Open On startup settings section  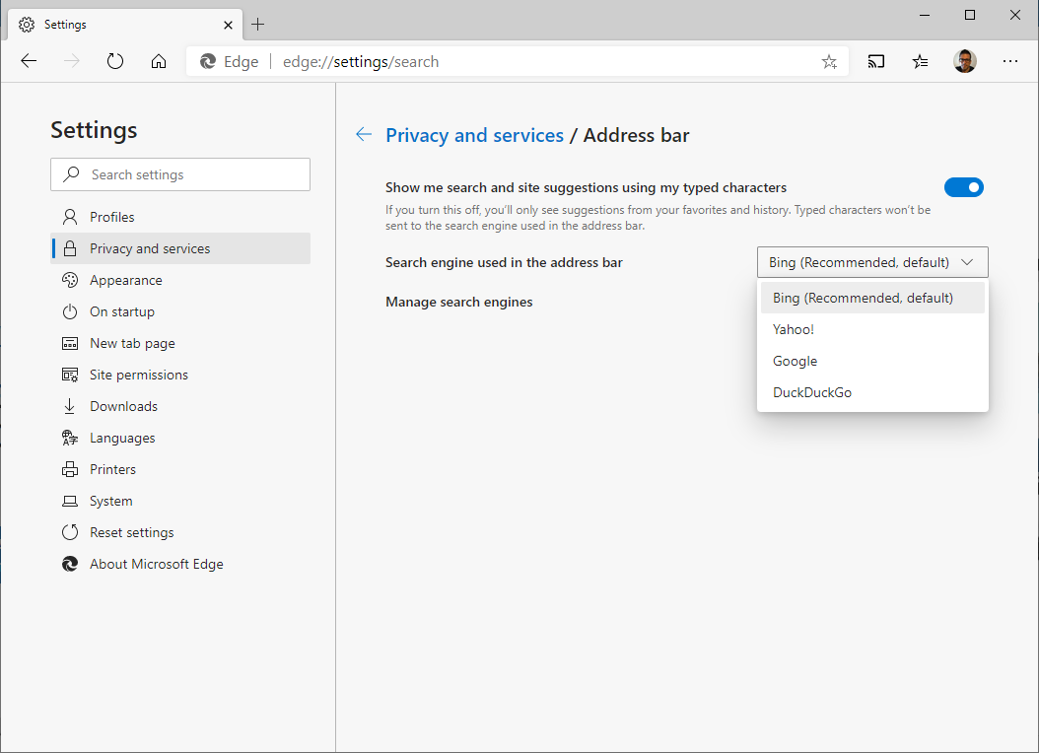click(x=180, y=311)
